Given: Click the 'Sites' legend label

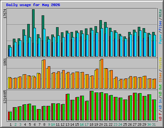Looking at the screenshot, I should click(160, 77).
